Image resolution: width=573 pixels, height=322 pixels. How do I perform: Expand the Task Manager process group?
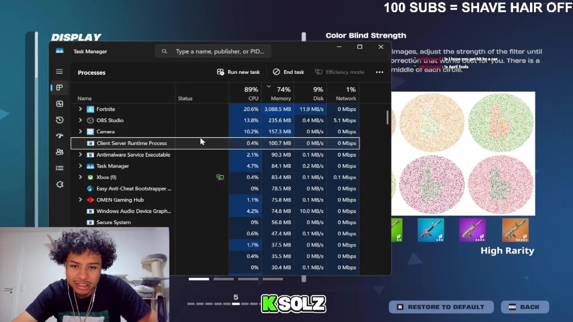click(x=80, y=166)
